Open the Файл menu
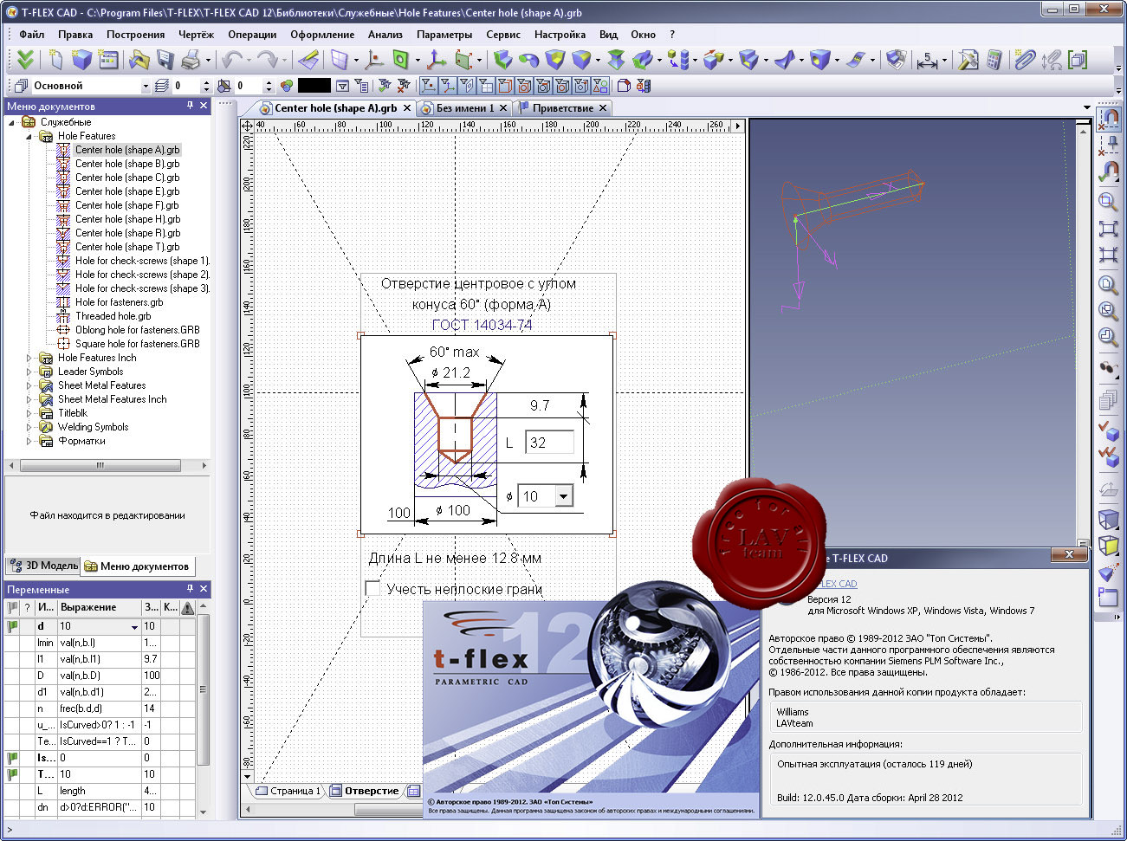Image resolution: width=1127 pixels, height=841 pixels. coord(32,35)
